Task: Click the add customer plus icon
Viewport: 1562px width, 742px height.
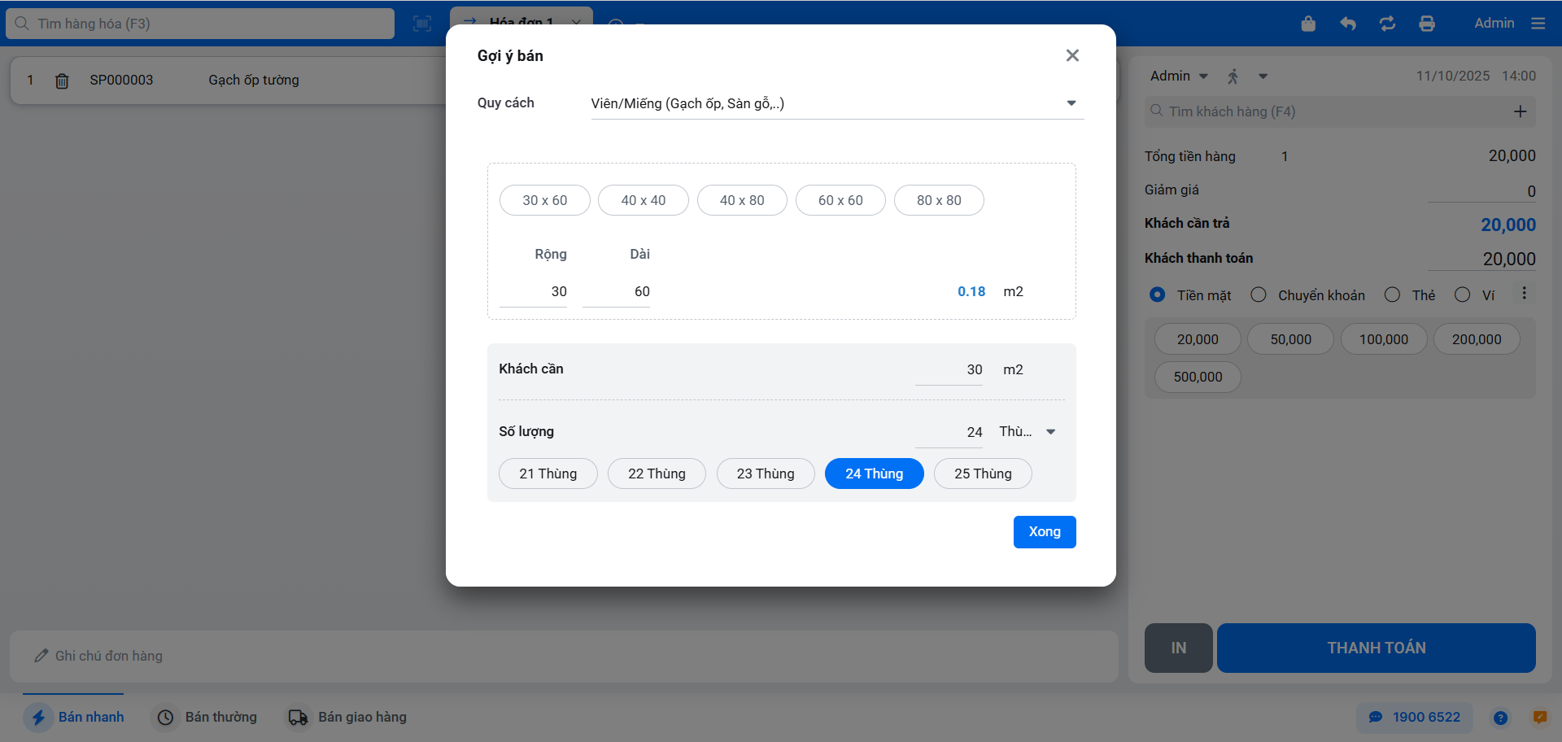Action: point(1520,111)
